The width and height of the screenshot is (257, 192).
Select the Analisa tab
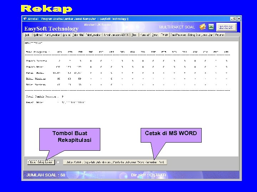[x=66, y=35]
